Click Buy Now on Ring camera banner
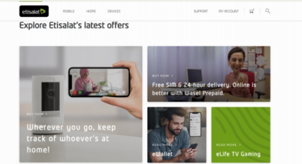Screen dimensions: 302x164 pyautogui.click(x=35, y=114)
